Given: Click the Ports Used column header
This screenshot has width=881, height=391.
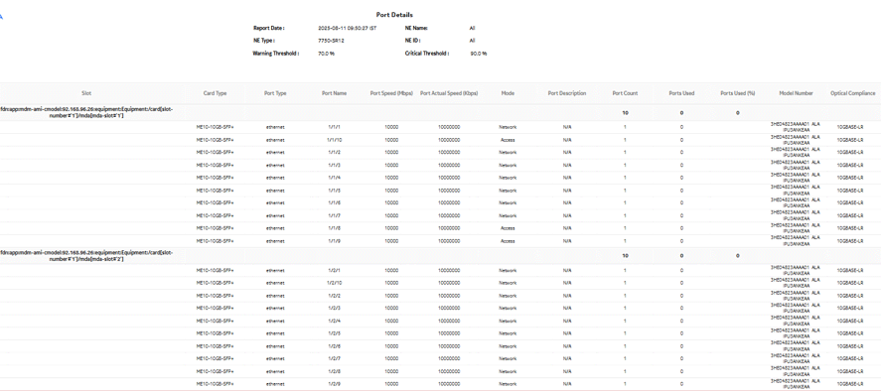Looking at the screenshot, I should click(681, 93).
